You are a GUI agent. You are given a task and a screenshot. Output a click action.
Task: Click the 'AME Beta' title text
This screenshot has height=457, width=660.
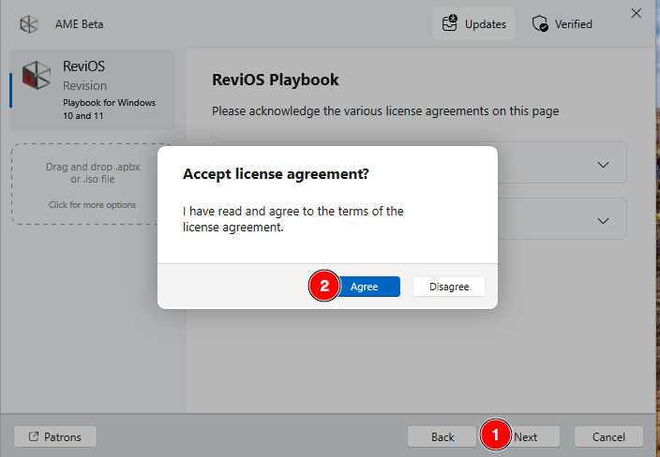pyautogui.click(x=79, y=24)
